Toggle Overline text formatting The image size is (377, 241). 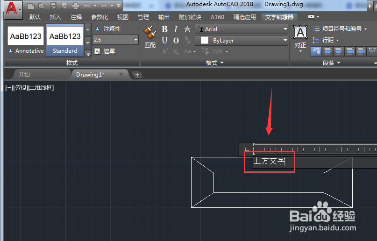point(176,40)
